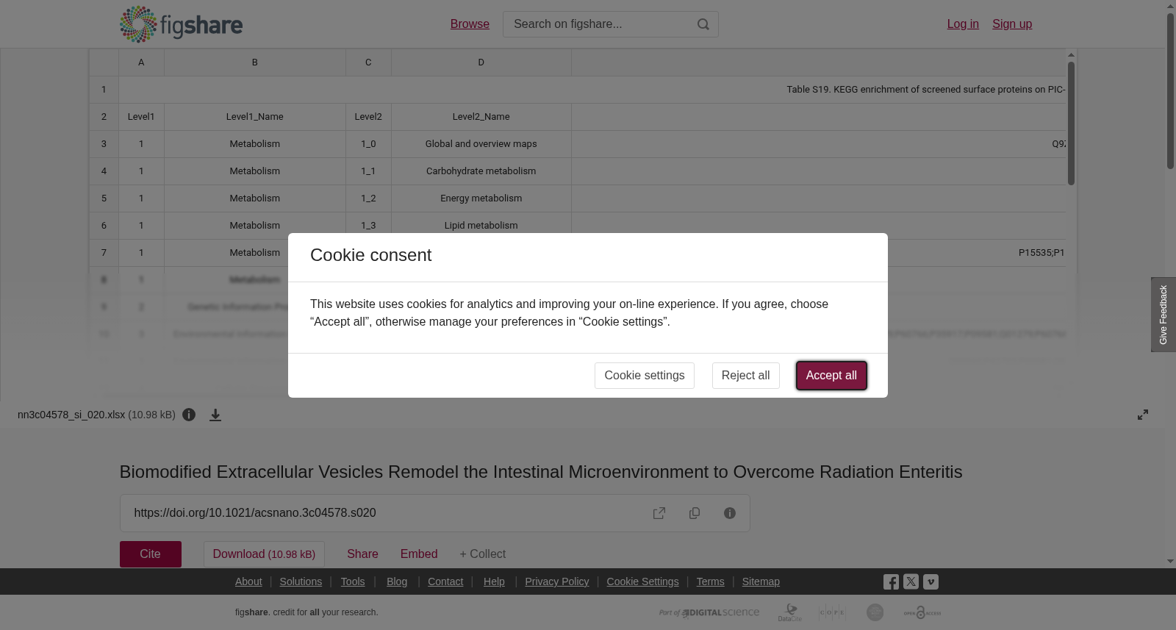
Task: Click the figshare logo
Action: [x=181, y=24]
